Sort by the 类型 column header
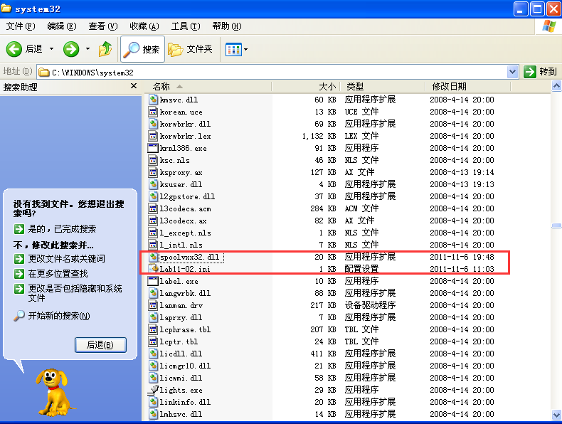The height and width of the screenshot is (424, 562). point(383,86)
